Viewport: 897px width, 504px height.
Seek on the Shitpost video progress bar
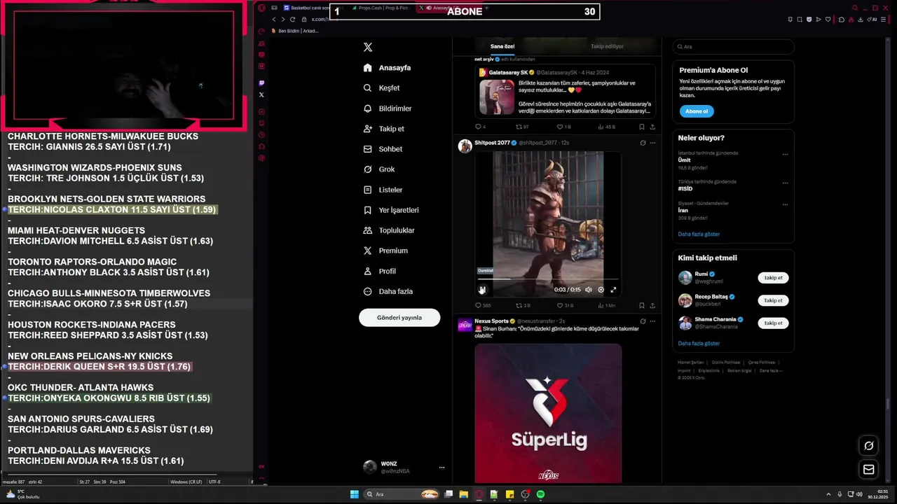[x=548, y=279]
